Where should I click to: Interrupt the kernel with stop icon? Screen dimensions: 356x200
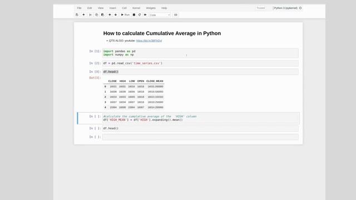pyautogui.click(x=134, y=15)
